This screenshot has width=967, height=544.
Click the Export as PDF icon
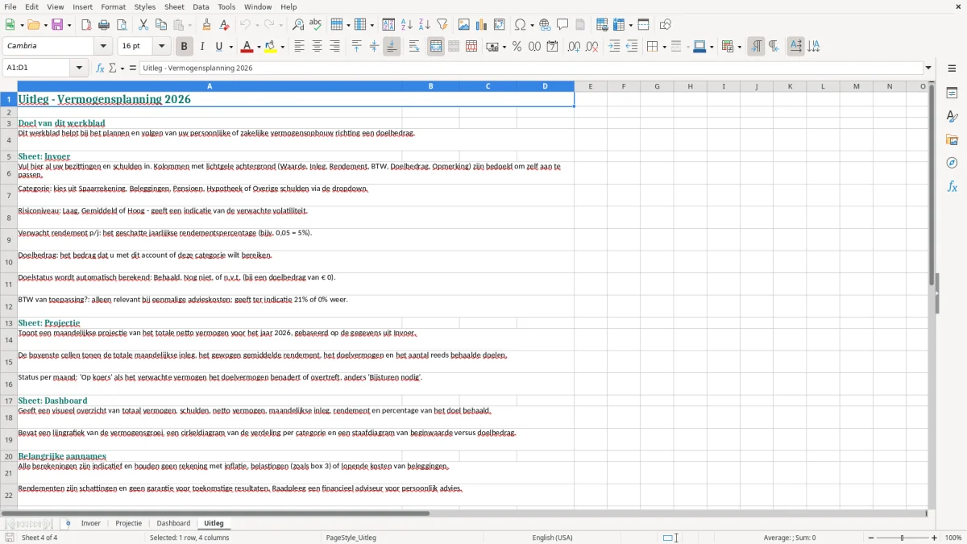pyautogui.click(x=86, y=25)
